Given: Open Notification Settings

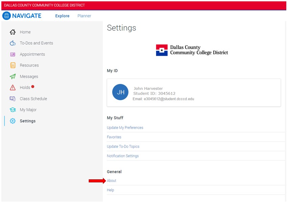Looking at the screenshot, I should pos(123,156).
